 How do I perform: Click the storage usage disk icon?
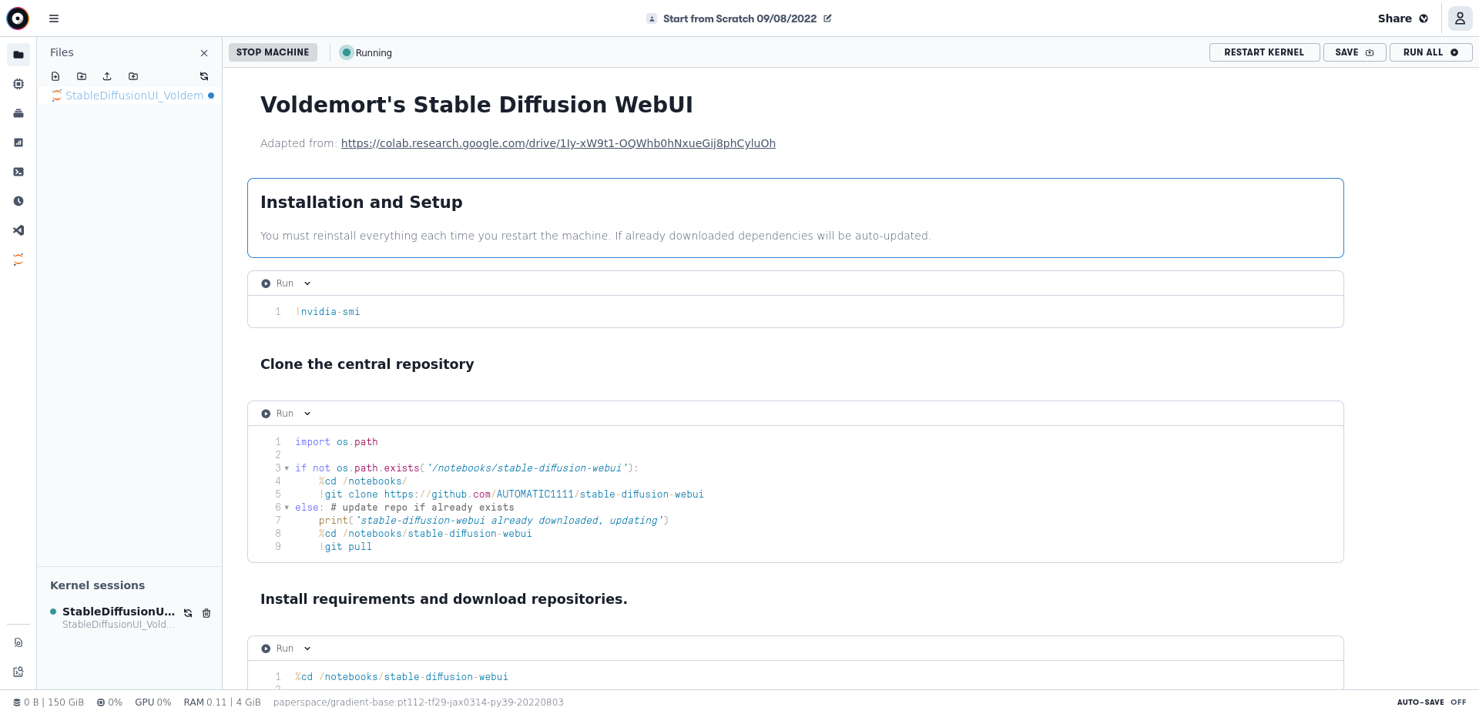point(17,702)
